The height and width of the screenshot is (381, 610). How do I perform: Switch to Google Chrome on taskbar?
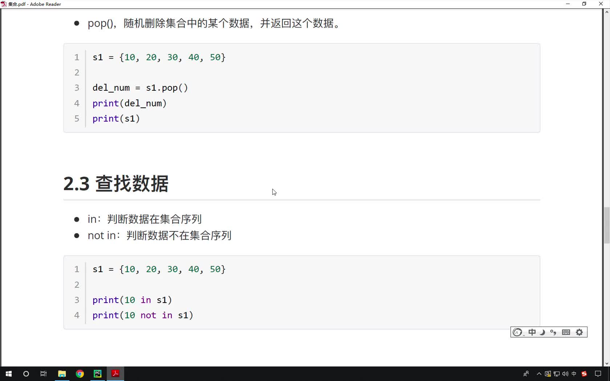pos(80,374)
